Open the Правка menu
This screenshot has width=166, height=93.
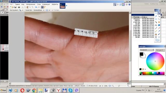click(17, 4)
